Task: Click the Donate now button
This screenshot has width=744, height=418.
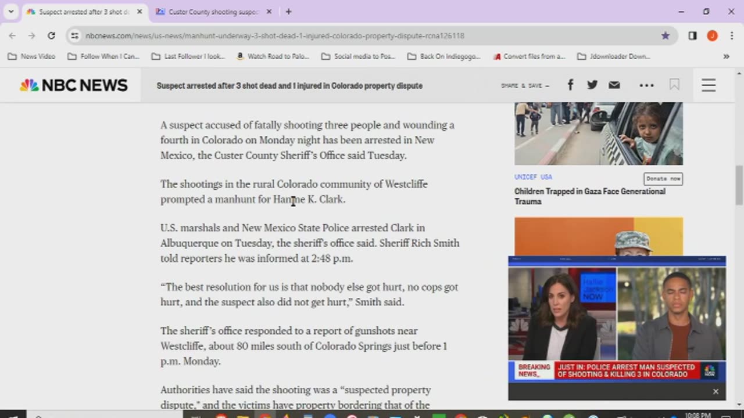Action: tap(663, 179)
